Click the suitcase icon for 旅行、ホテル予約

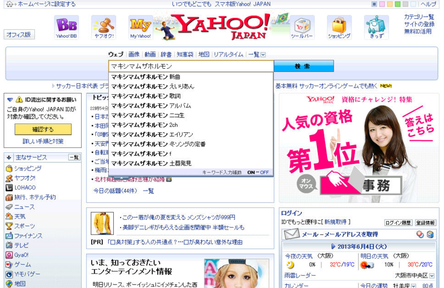9,197
